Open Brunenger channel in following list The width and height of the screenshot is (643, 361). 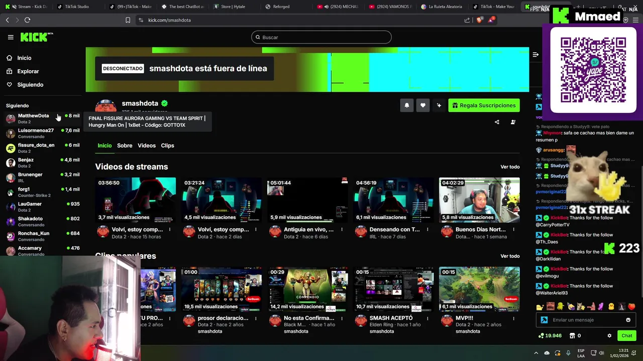click(43, 177)
